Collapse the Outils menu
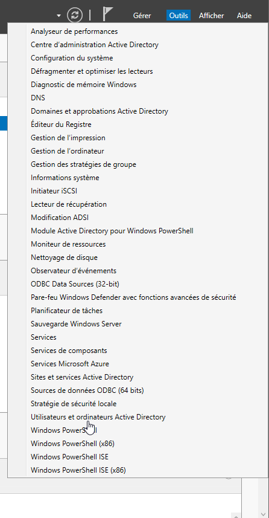The width and height of the screenshot is (269, 518). click(x=179, y=16)
